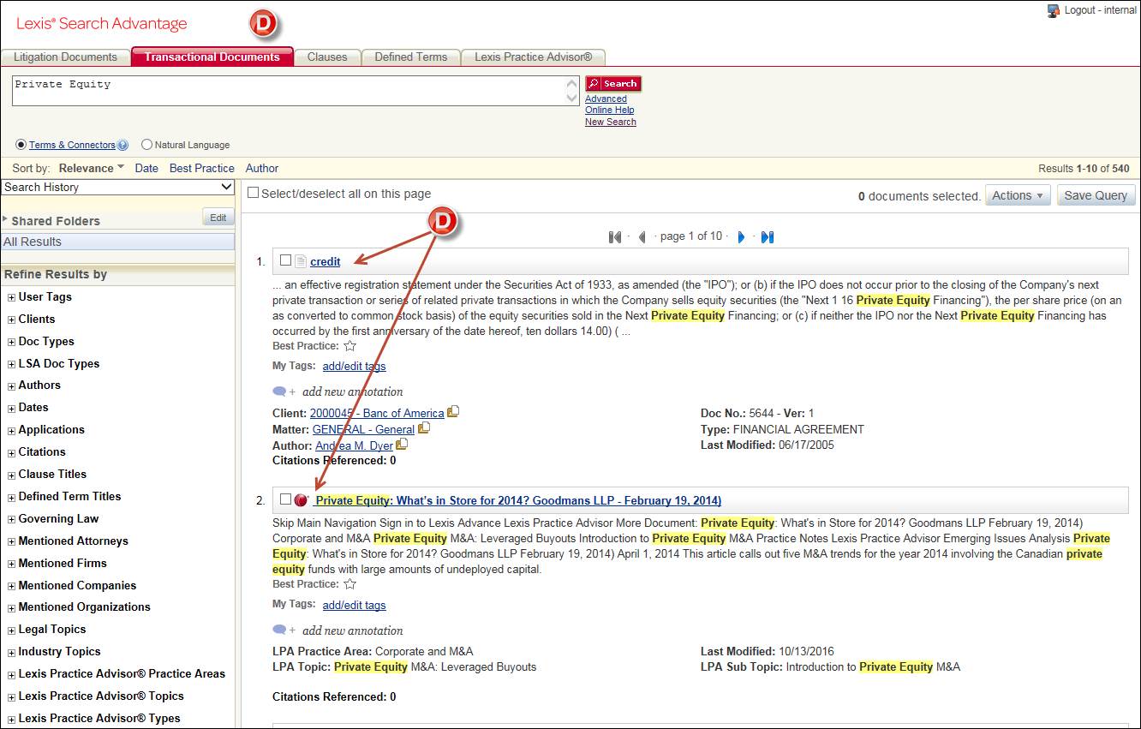Click Best Practice star for Goodmans article
This screenshot has width=1141, height=729.
coord(349,584)
